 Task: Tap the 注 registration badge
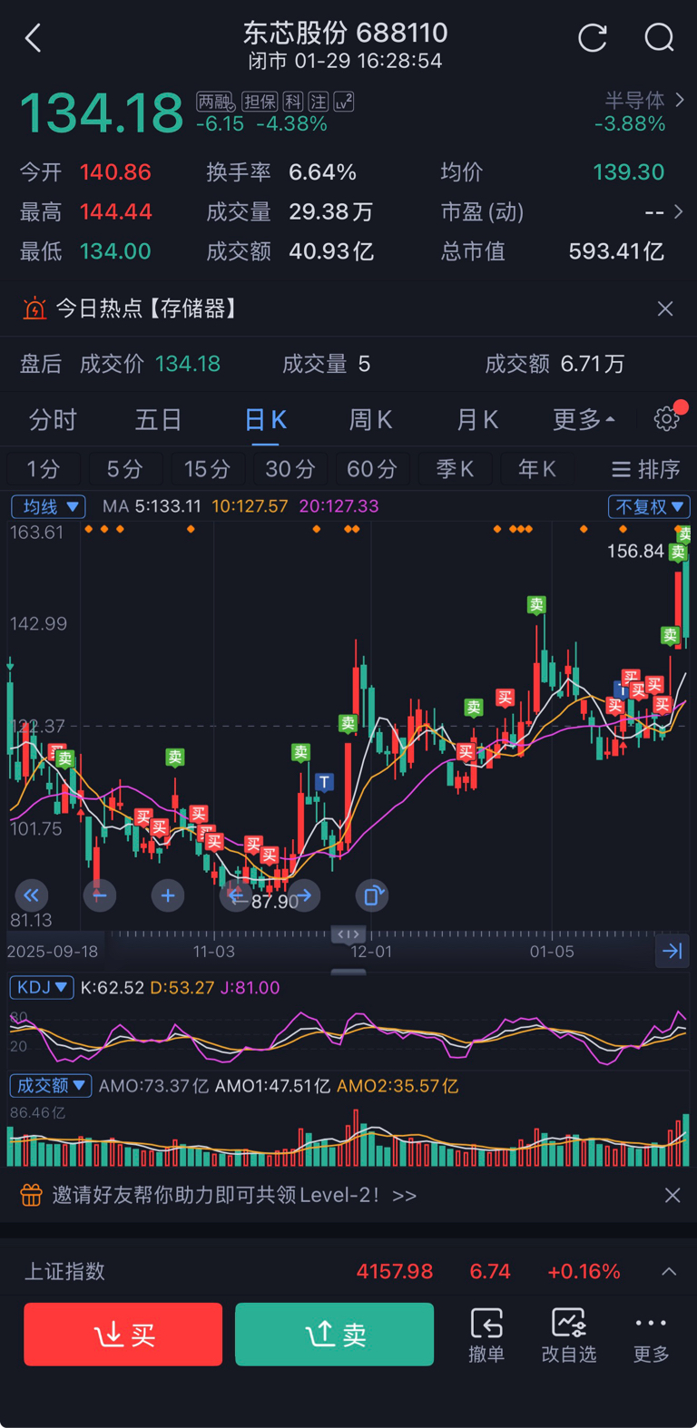click(x=318, y=102)
